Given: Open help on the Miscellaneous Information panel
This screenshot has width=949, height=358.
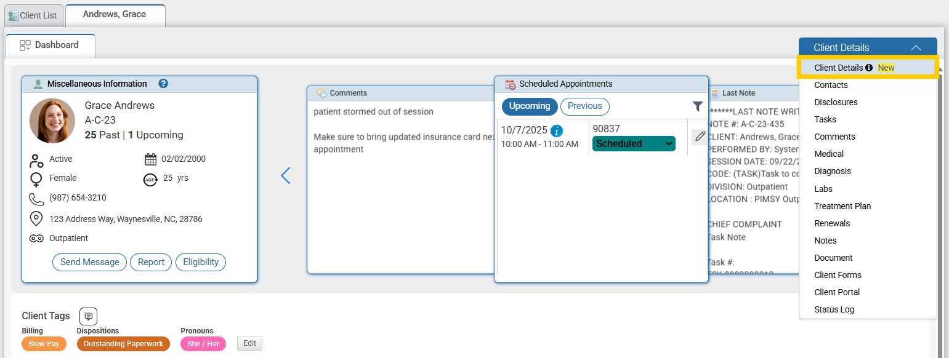Looking at the screenshot, I should pos(163,84).
